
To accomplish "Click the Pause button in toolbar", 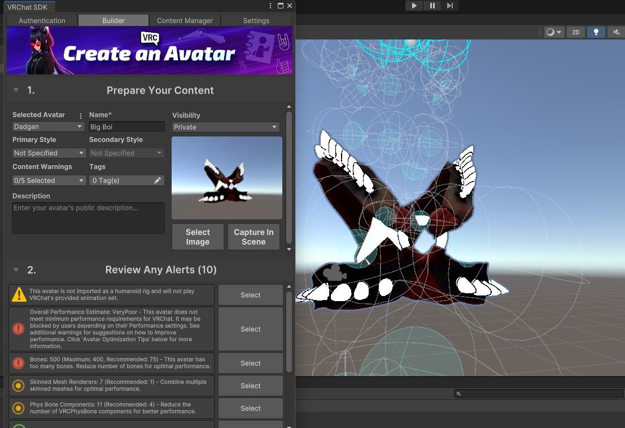I will pyautogui.click(x=432, y=6).
